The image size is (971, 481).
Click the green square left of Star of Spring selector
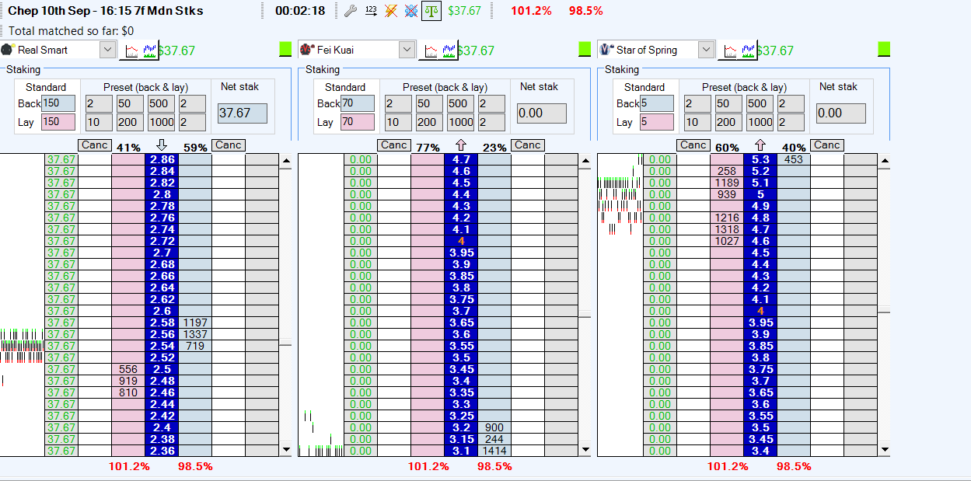[585, 49]
